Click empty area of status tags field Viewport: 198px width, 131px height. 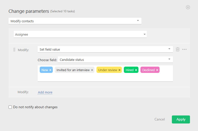(105, 77)
